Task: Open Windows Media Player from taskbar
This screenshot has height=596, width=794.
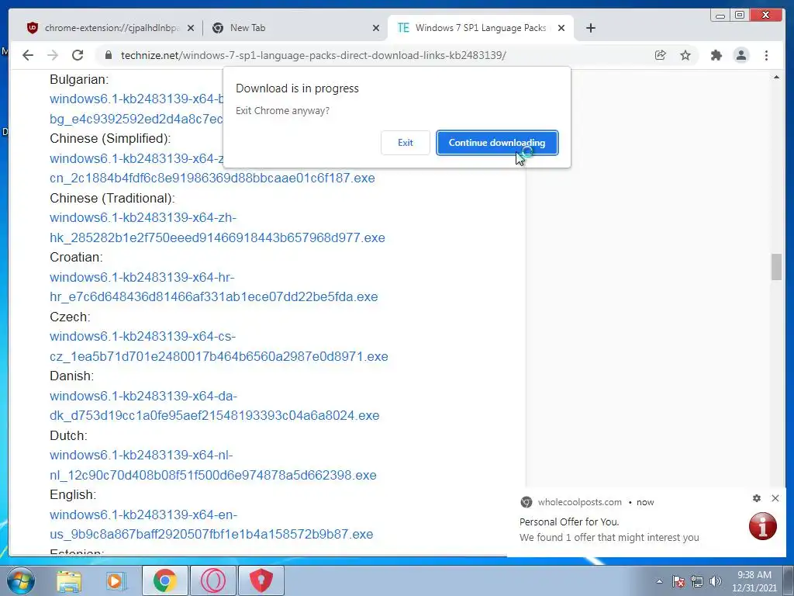Action: (x=116, y=580)
